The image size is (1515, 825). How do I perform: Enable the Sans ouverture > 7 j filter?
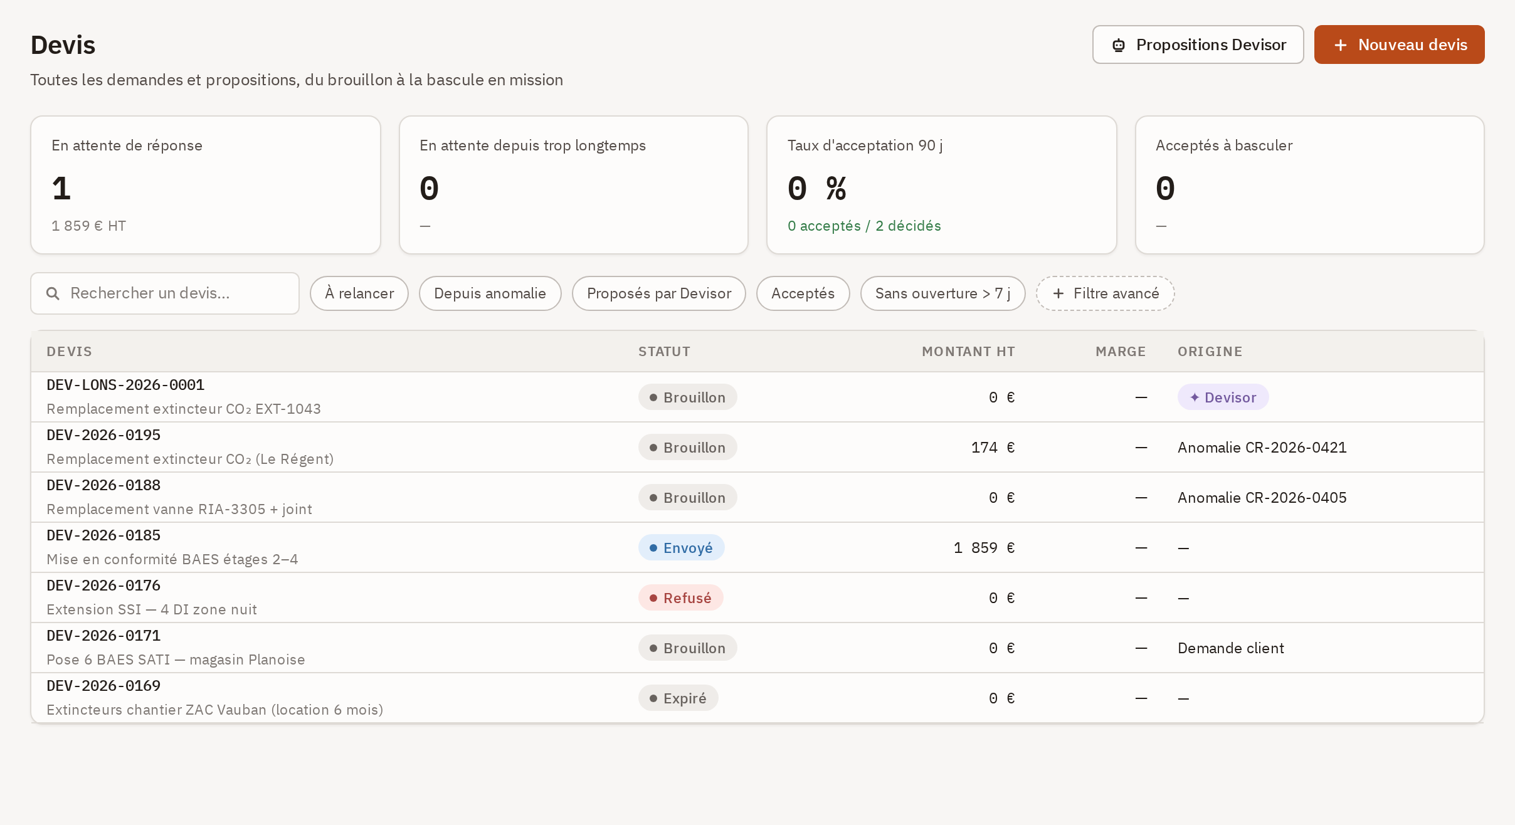coord(942,293)
